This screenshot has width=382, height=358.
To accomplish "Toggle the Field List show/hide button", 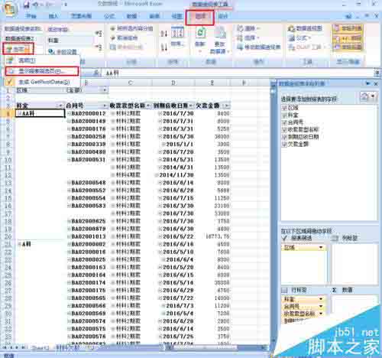I will (x=348, y=28).
